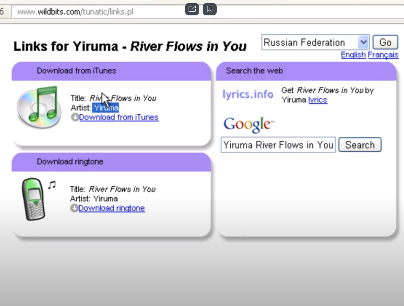Click the Download from iTunes panel header
This screenshot has height=306, width=404.
111,71
